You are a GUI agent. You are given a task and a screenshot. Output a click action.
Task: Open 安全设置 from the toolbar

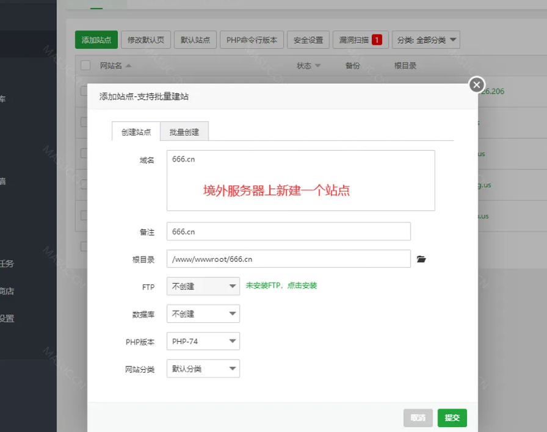click(x=308, y=40)
